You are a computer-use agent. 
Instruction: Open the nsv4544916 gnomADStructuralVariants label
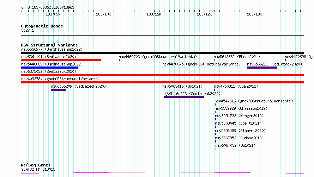click(254, 101)
